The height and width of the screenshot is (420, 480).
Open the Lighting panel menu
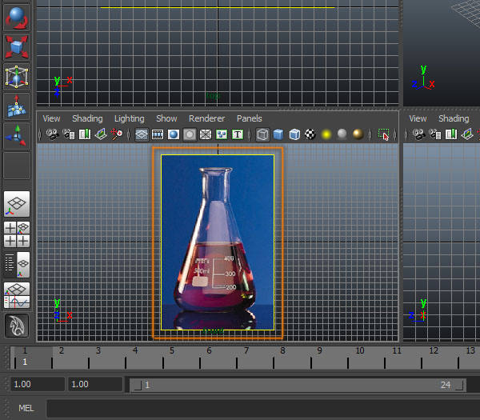click(x=129, y=118)
